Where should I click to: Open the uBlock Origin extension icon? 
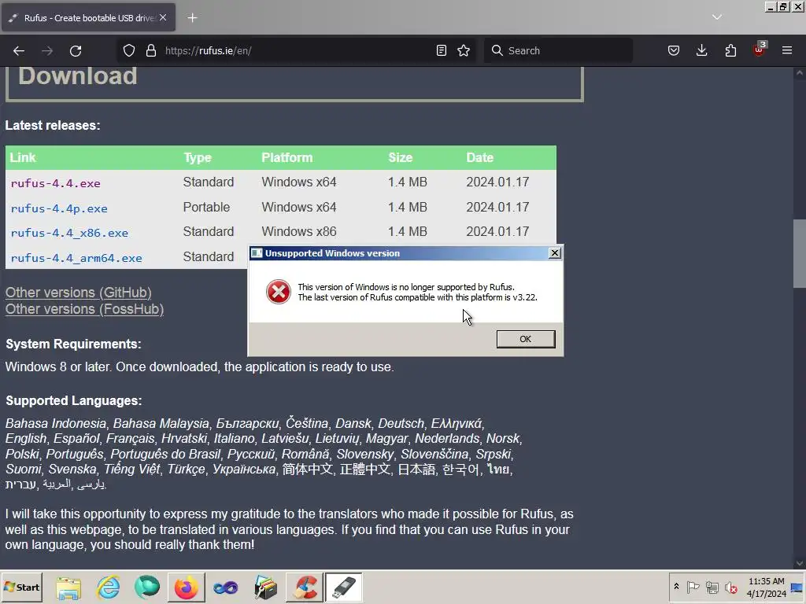tap(760, 50)
